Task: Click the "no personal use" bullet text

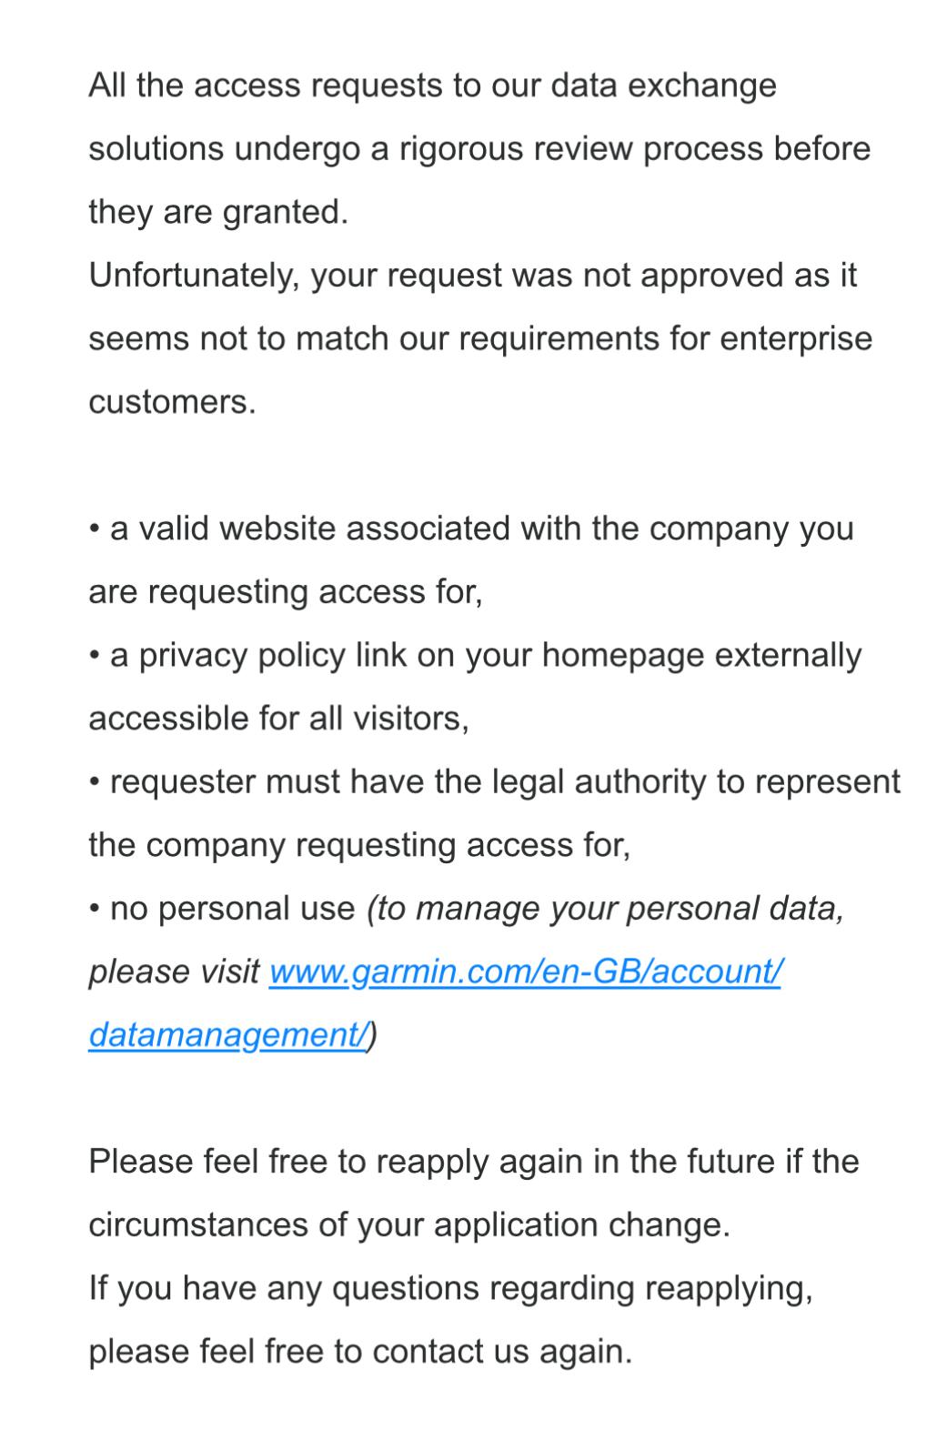Action: tap(232, 909)
